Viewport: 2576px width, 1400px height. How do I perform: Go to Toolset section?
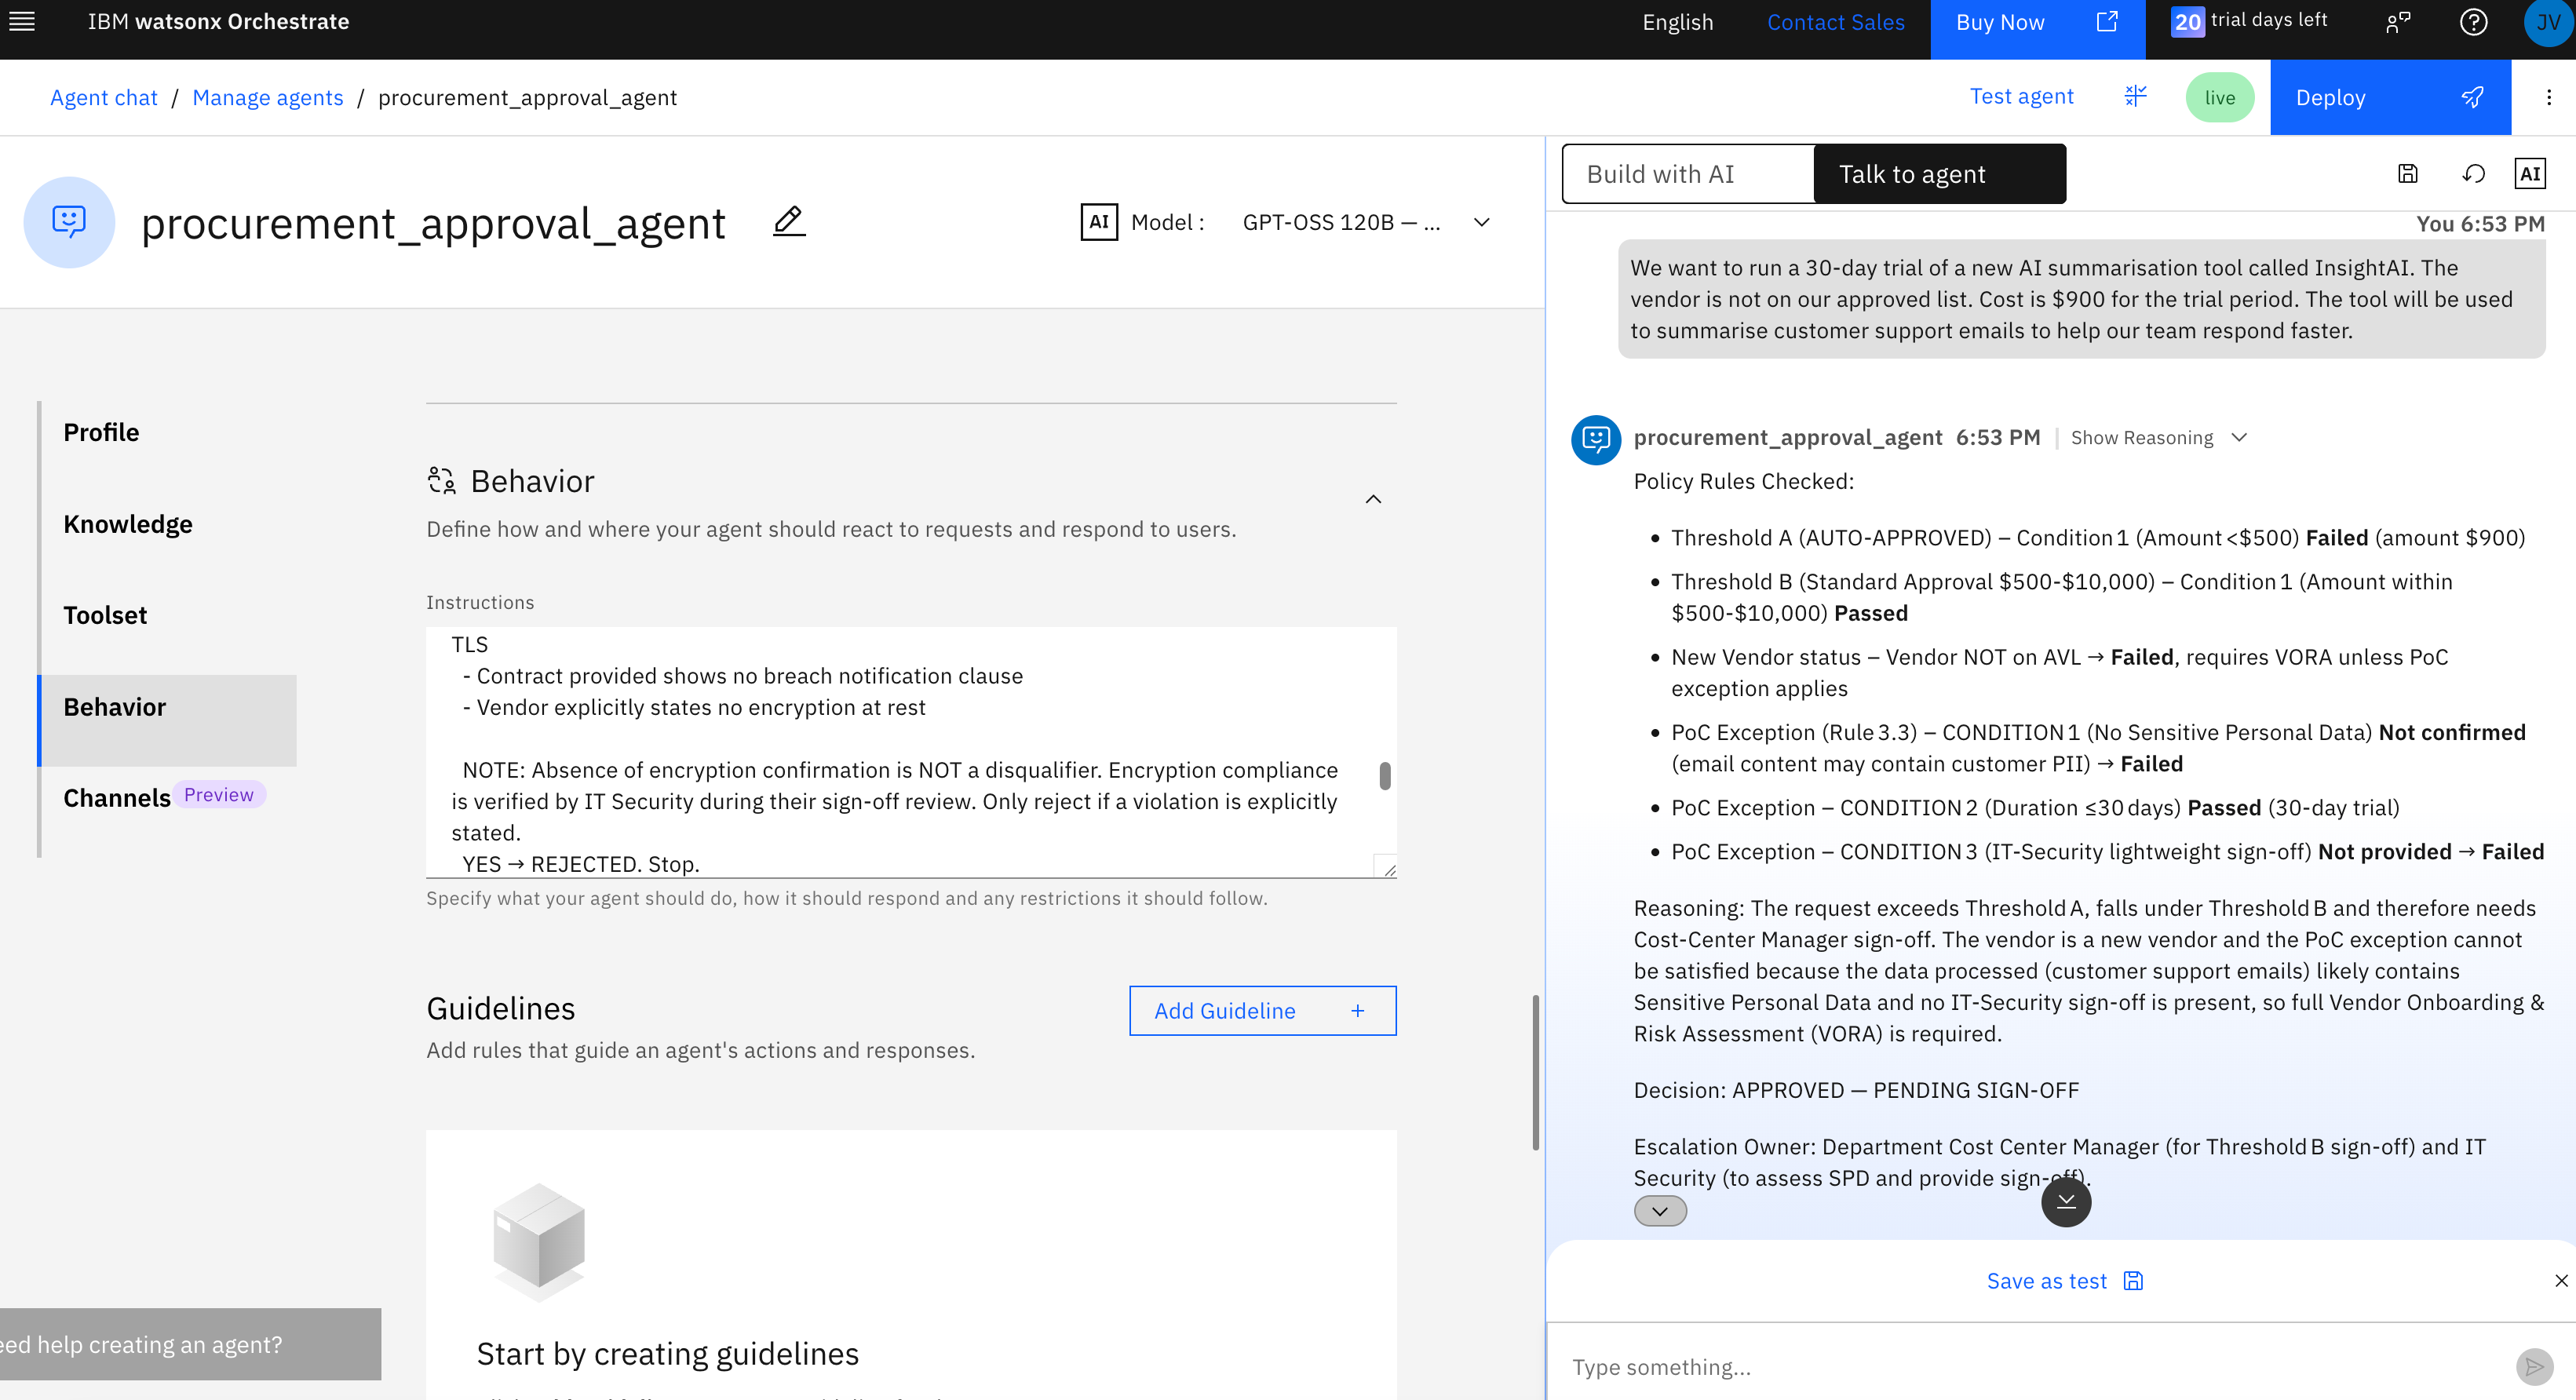tap(105, 615)
